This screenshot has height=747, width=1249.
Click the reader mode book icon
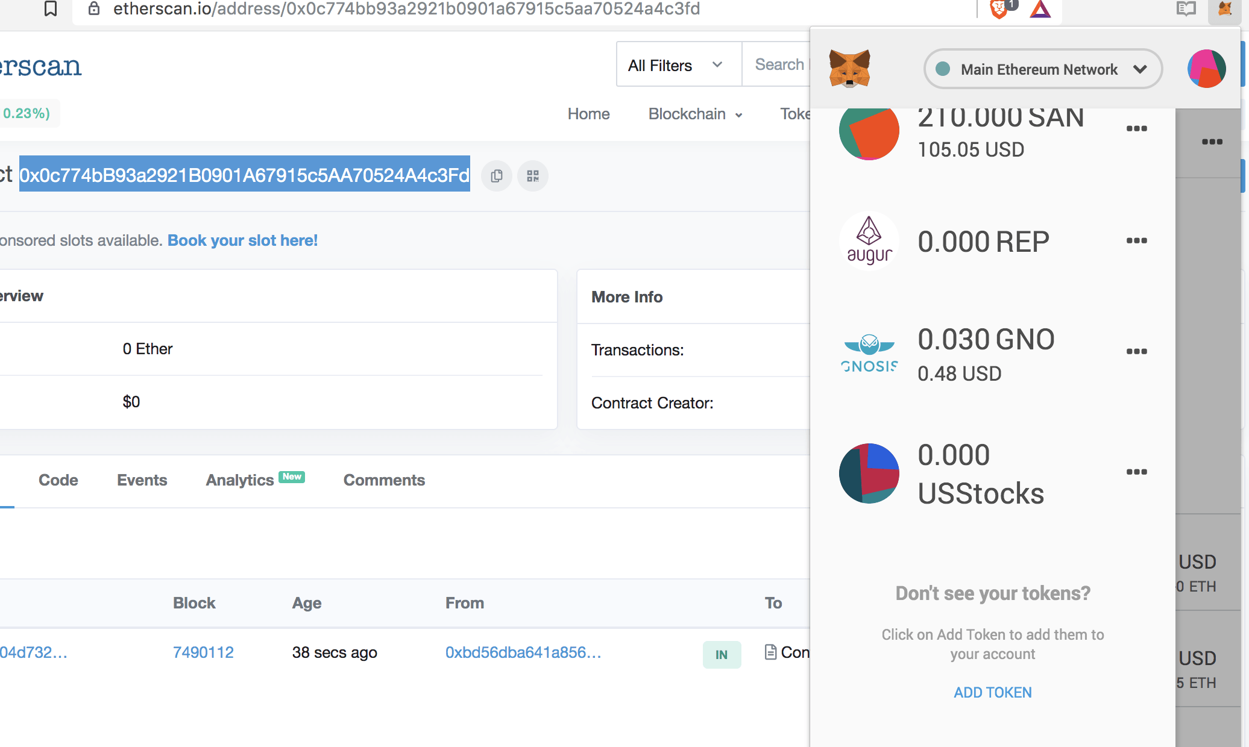coord(1186,8)
